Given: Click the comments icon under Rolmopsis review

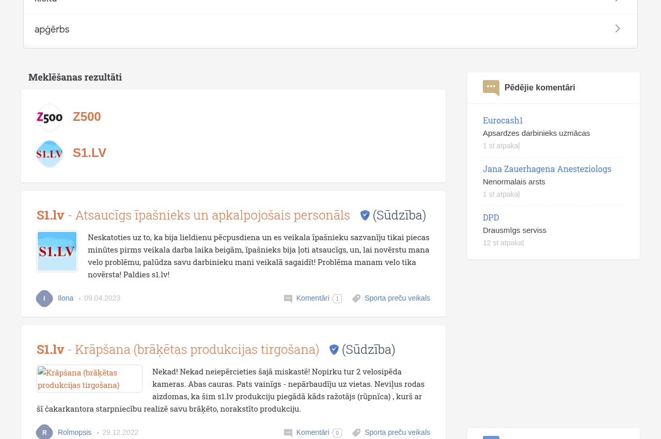Looking at the screenshot, I should (288, 433).
